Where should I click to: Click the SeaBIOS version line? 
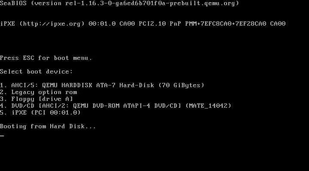point(119,3)
